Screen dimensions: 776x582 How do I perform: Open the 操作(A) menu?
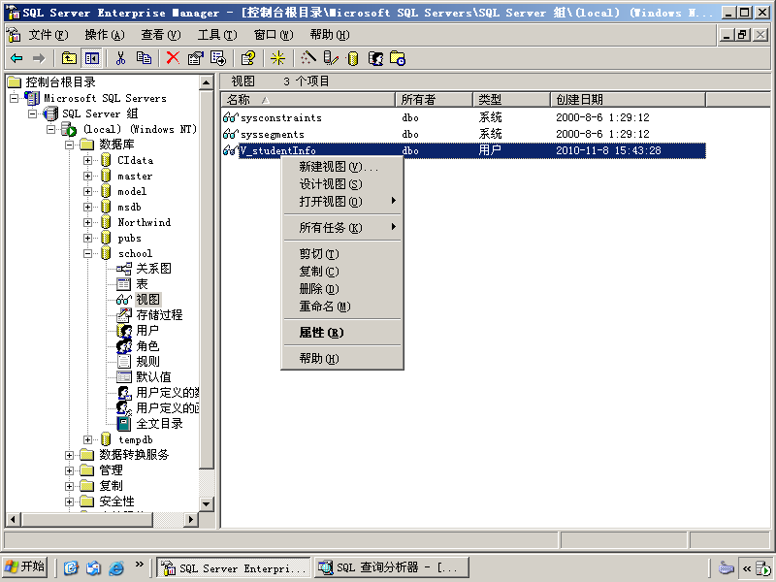(105, 35)
